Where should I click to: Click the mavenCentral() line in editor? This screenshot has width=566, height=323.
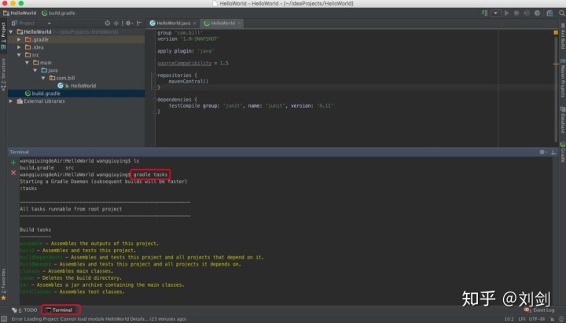[189, 82]
